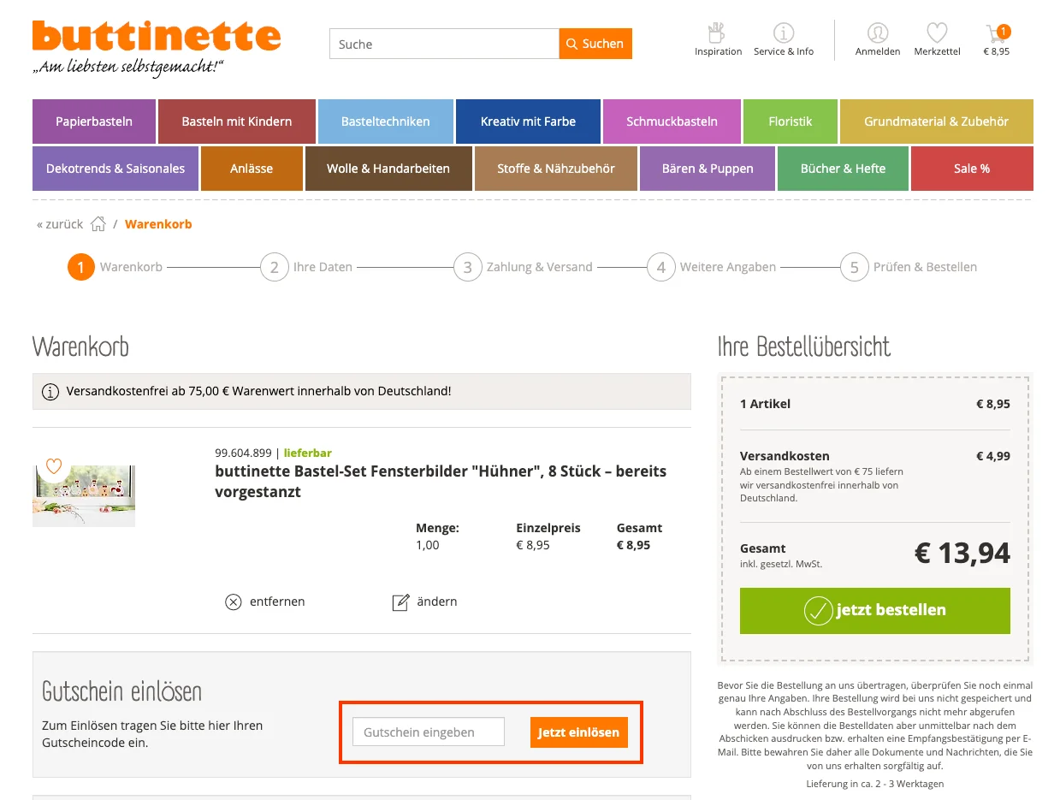
Task: Open the Anmelden account icon
Action: tap(877, 34)
